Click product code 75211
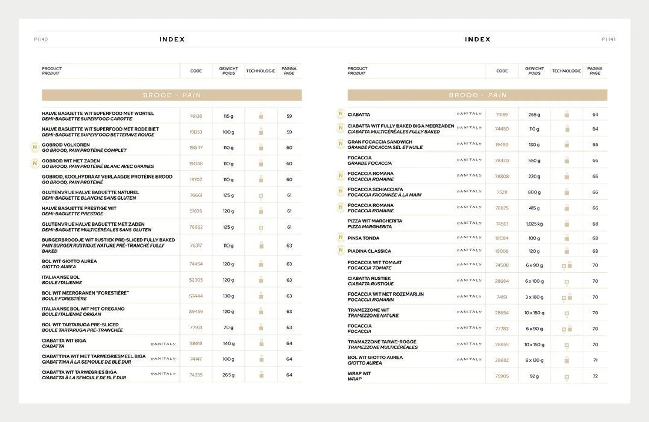The width and height of the screenshot is (649, 422). 502,192
